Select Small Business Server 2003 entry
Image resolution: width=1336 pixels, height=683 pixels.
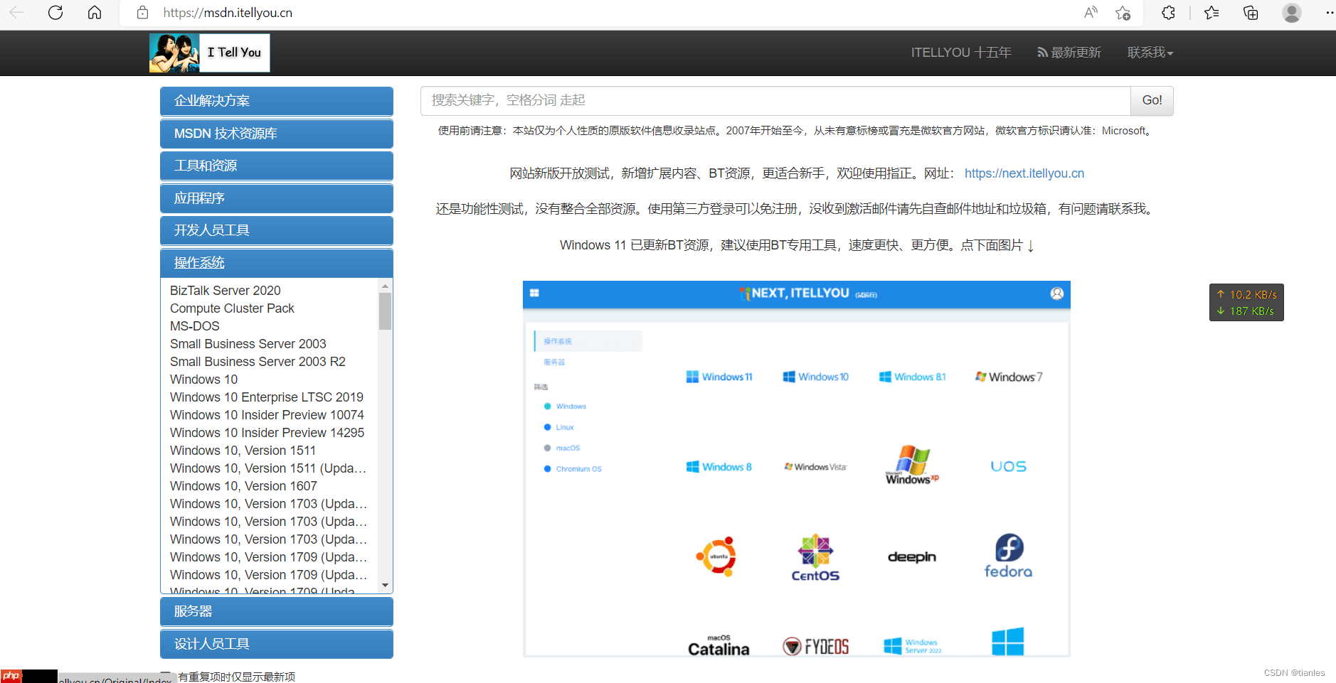point(248,344)
